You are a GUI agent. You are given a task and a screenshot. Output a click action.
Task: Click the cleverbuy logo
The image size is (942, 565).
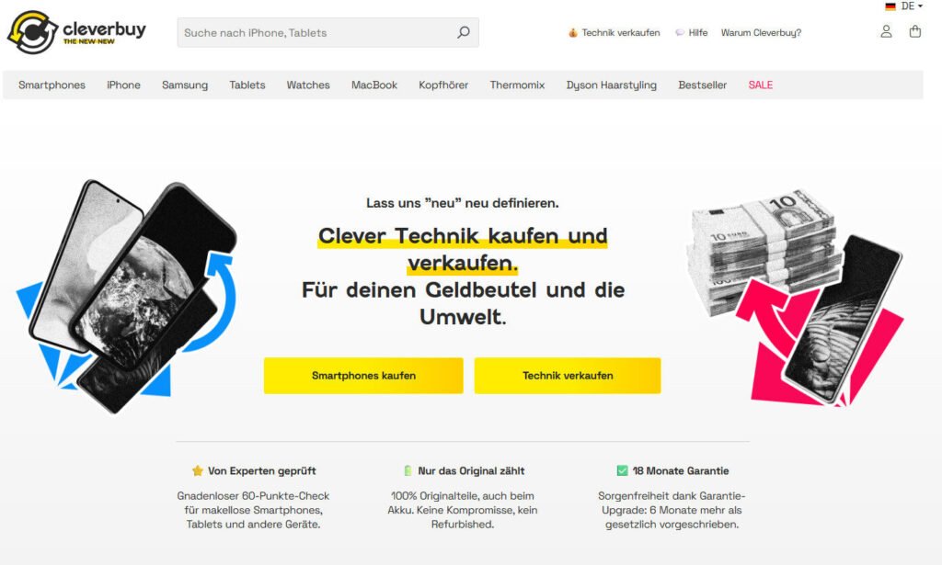(x=76, y=32)
